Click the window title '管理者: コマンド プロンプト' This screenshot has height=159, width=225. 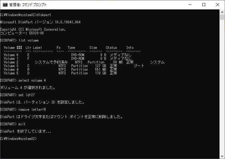point(28,5)
